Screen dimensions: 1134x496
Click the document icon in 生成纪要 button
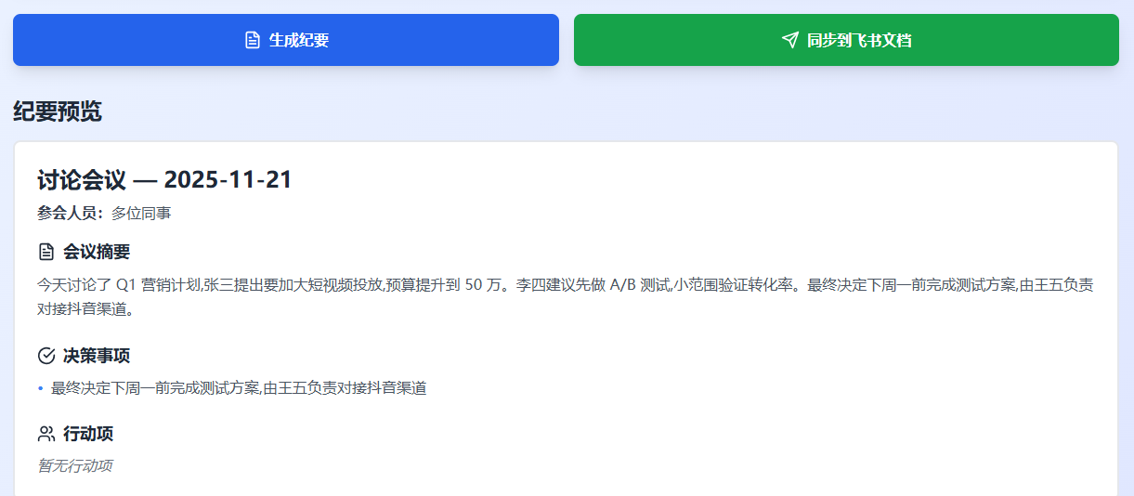[x=252, y=40]
